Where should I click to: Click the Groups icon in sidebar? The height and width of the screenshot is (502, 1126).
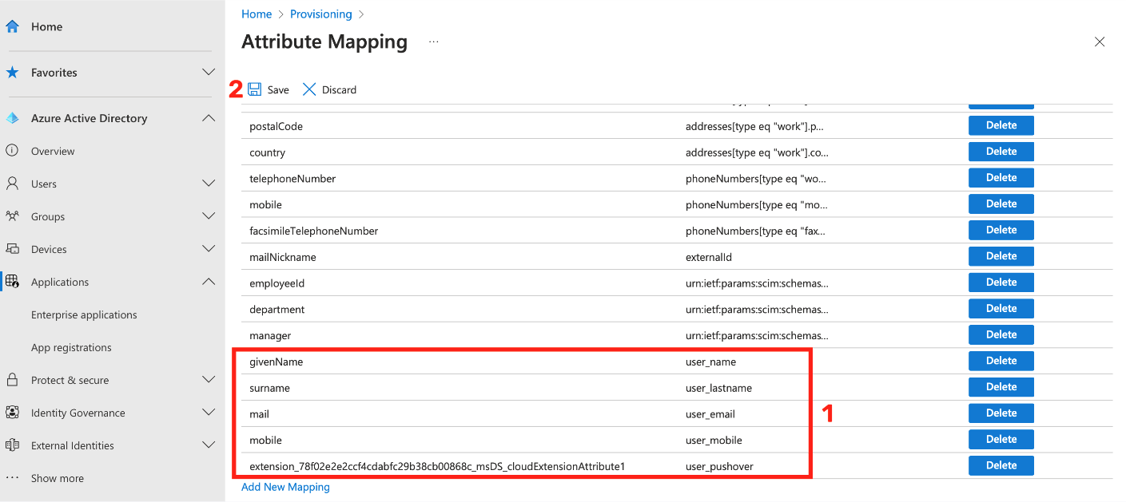(12, 216)
